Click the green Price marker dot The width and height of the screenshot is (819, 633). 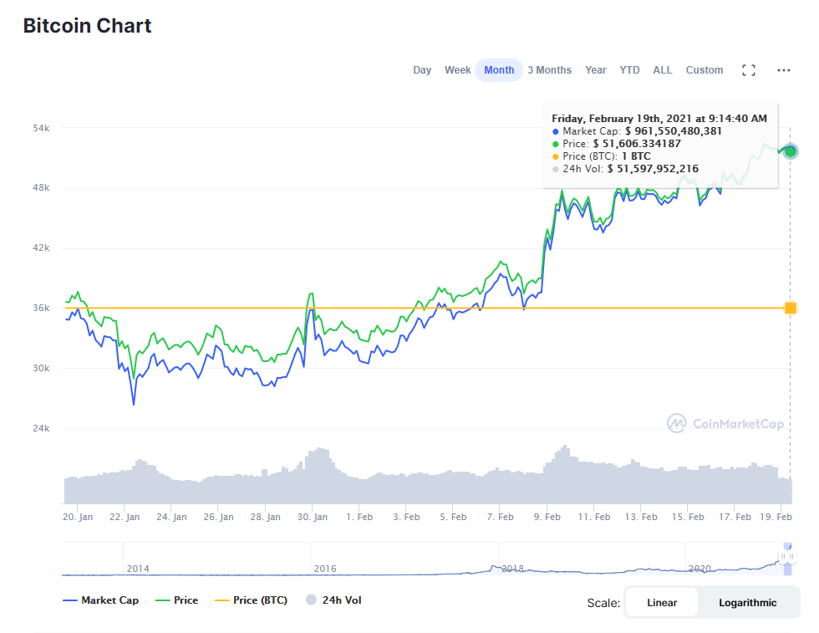[791, 151]
